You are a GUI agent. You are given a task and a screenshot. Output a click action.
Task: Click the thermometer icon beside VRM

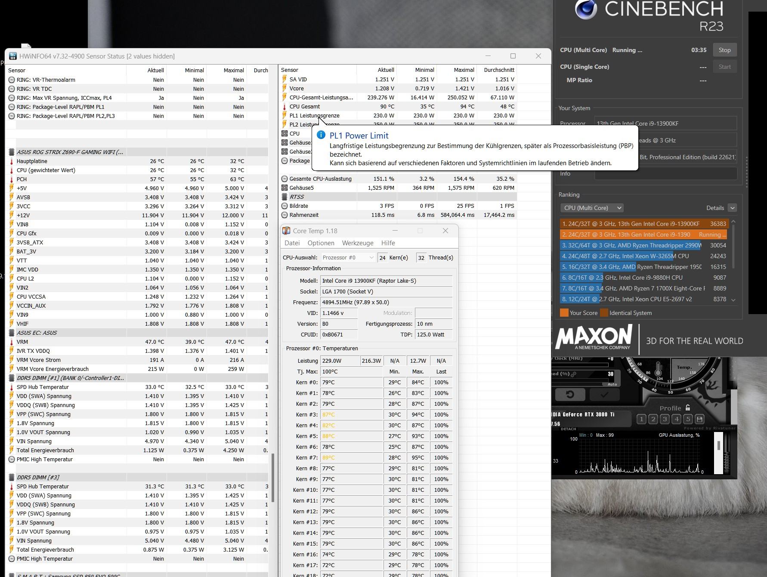point(12,342)
